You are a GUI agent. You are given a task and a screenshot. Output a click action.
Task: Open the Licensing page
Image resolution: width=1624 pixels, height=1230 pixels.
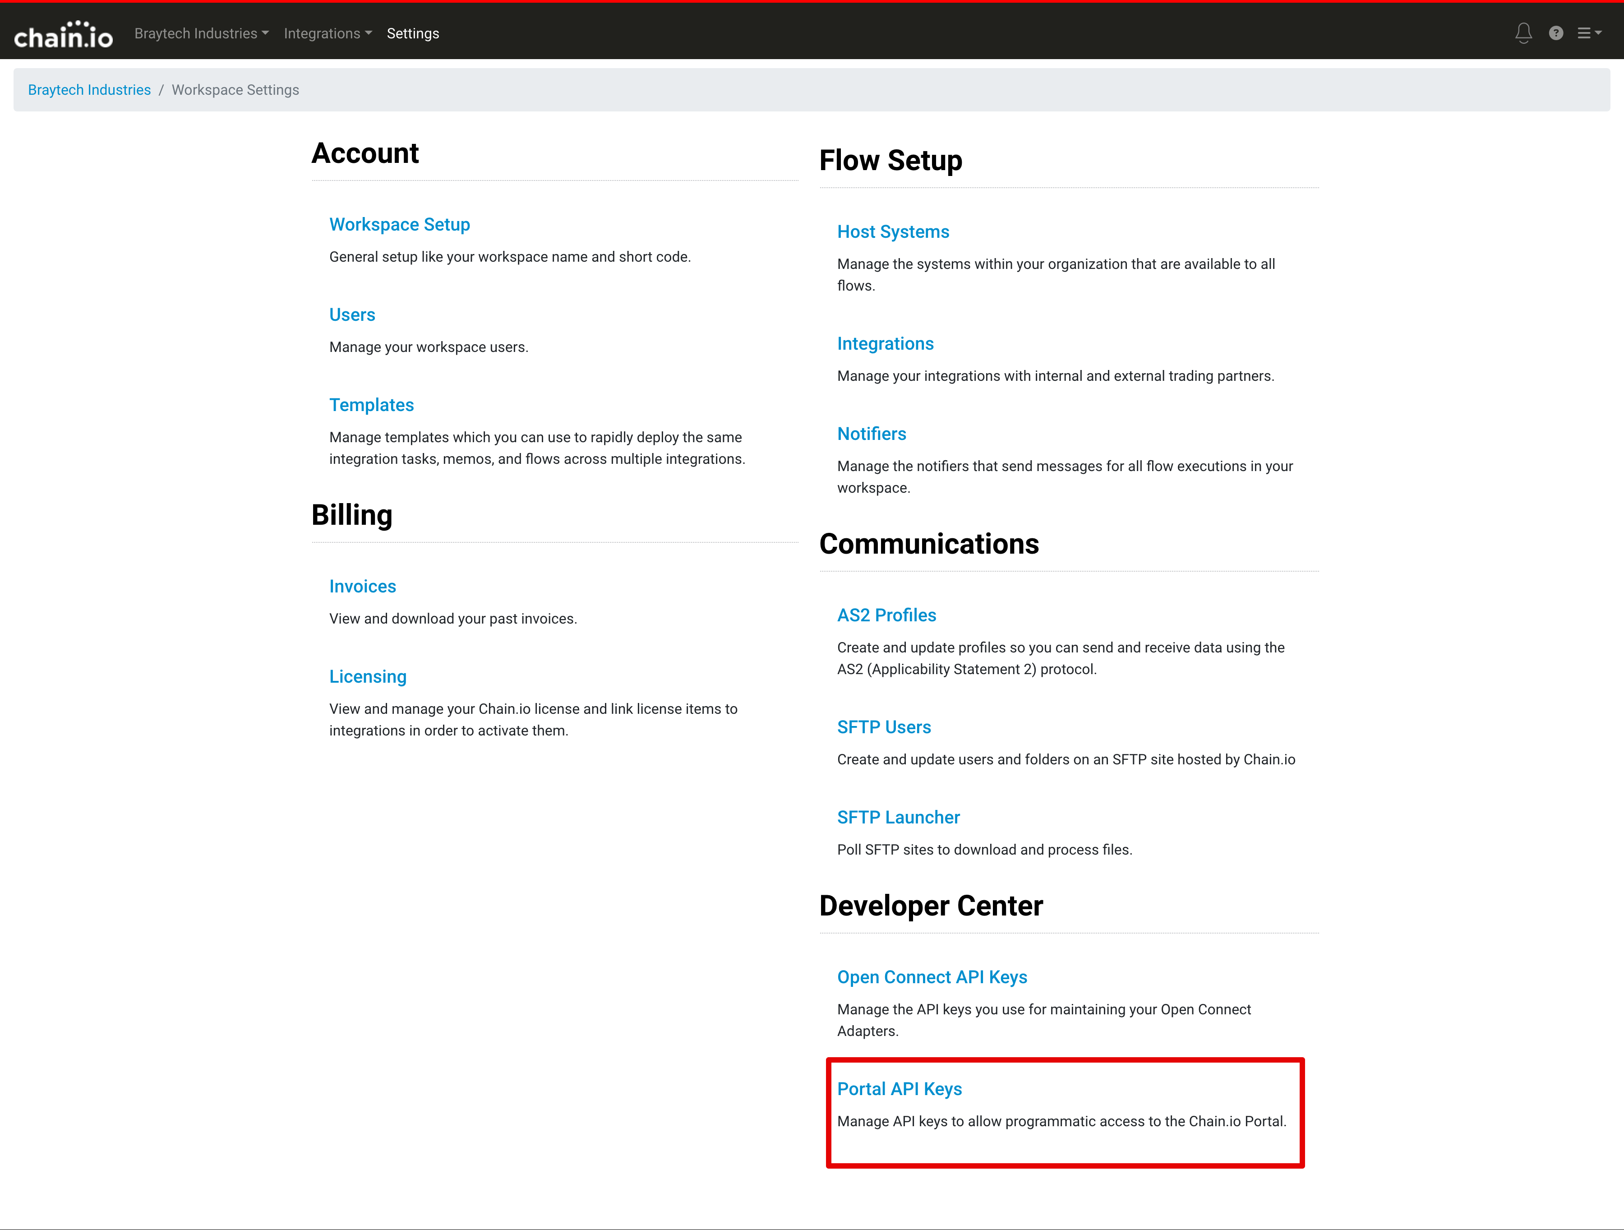[x=367, y=677]
